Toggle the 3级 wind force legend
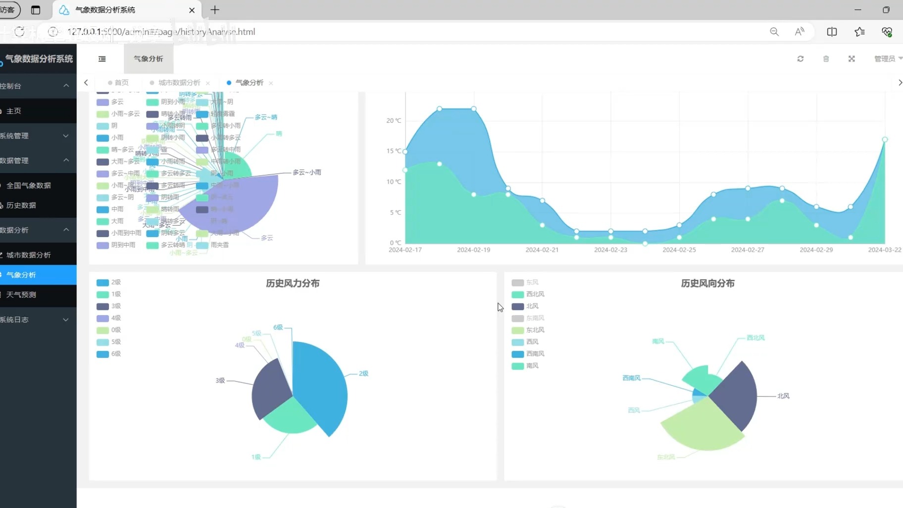Viewport: 903px width, 508px height. pyautogui.click(x=108, y=306)
